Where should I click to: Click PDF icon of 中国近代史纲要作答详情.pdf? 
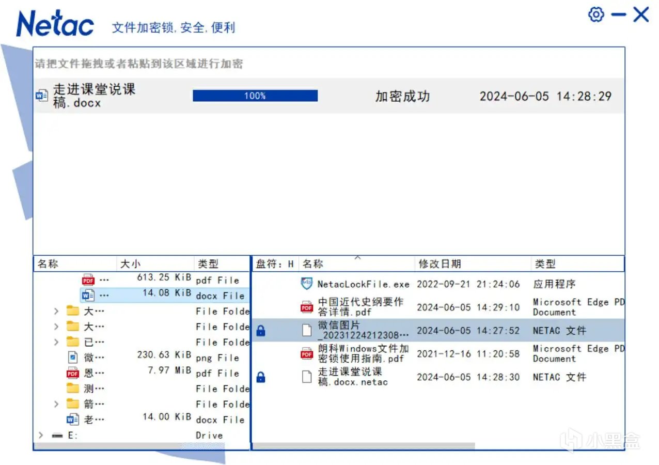click(x=307, y=307)
